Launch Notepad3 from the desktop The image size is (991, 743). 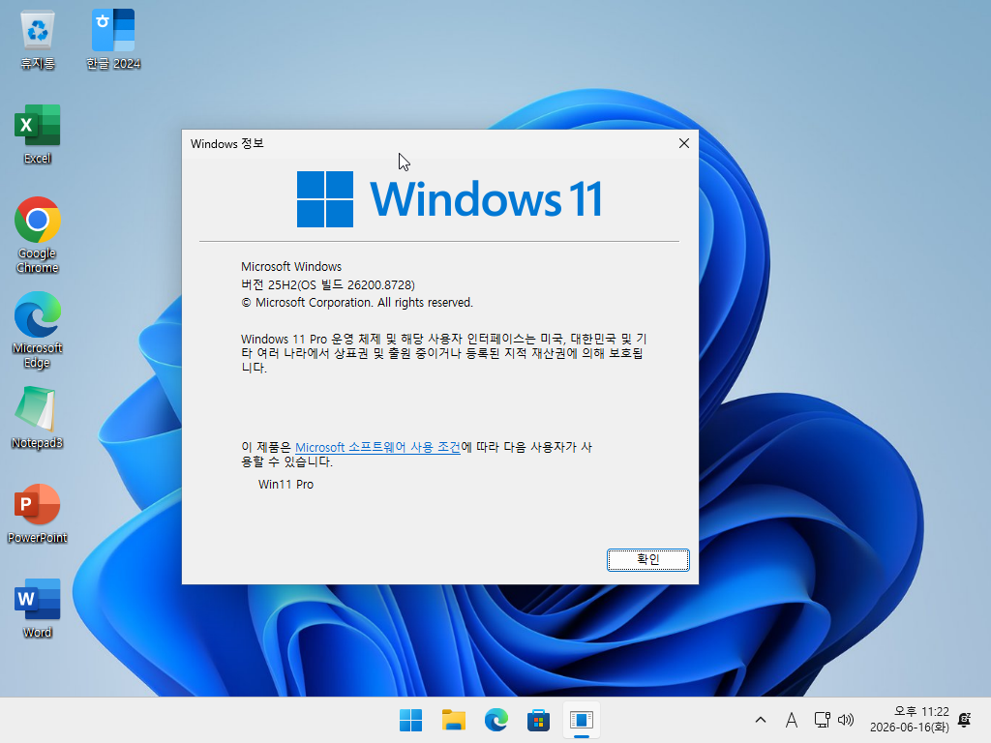point(38,418)
